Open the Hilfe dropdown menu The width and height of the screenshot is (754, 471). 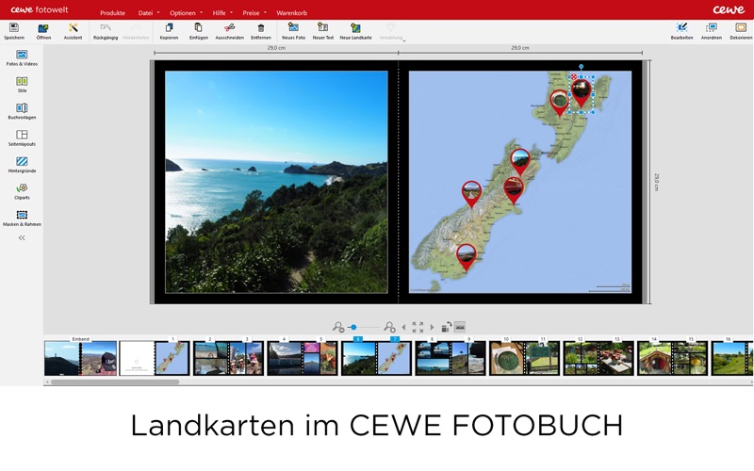coord(222,13)
